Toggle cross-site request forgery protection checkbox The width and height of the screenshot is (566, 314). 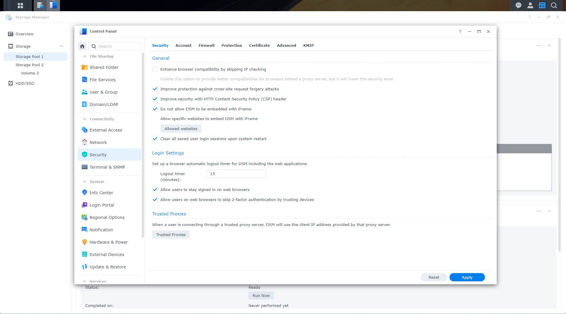pos(155,89)
